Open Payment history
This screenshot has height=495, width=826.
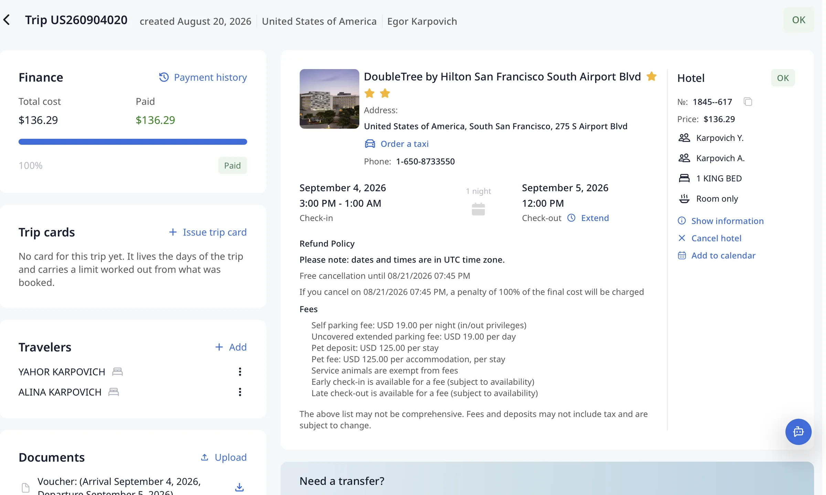203,77
